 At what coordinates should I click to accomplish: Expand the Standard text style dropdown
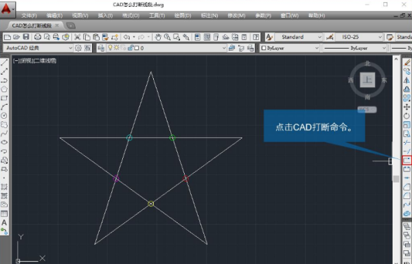299,37
